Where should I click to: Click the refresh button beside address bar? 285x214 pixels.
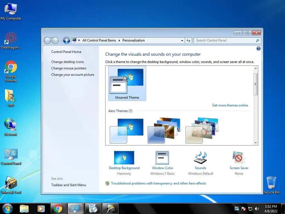pos(188,40)
